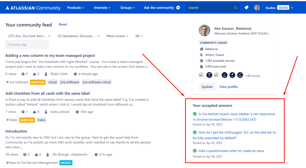
Task: Click the 'trello' tag
Action: 41,120
